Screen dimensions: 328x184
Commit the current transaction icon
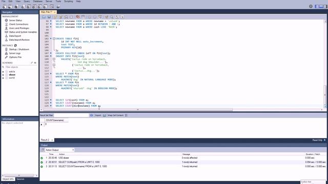(90, 17)
